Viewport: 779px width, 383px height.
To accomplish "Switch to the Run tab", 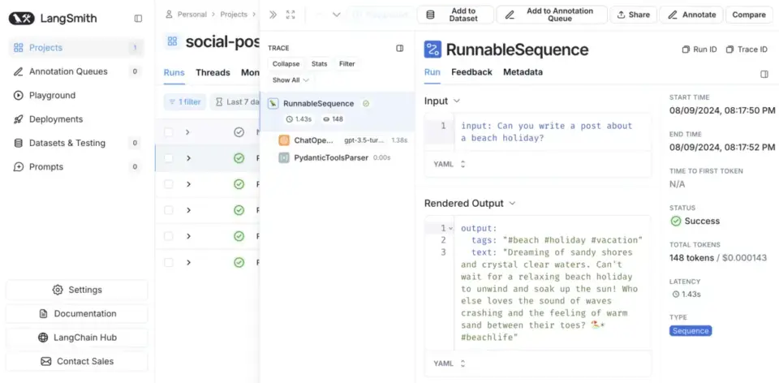I will point(433,72).
